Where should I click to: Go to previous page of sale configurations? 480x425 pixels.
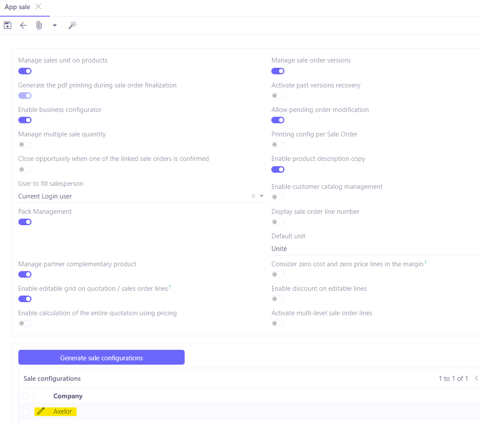pyautogui.click(x=476, y=379)
